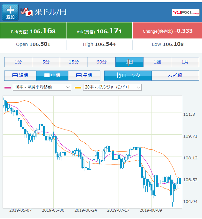This screenshot has width=202, height=219.
Task: Select the 5分 timeframe tab
Action: 46,62
